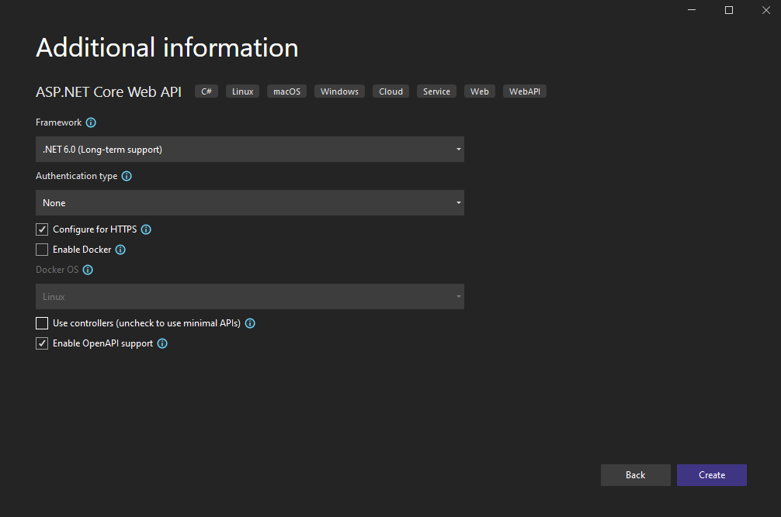The width and height of the screenshot is (781, 517).
Task: Click the Authentication type info icon
Action: pyautogui.click(x=127, y=176)
